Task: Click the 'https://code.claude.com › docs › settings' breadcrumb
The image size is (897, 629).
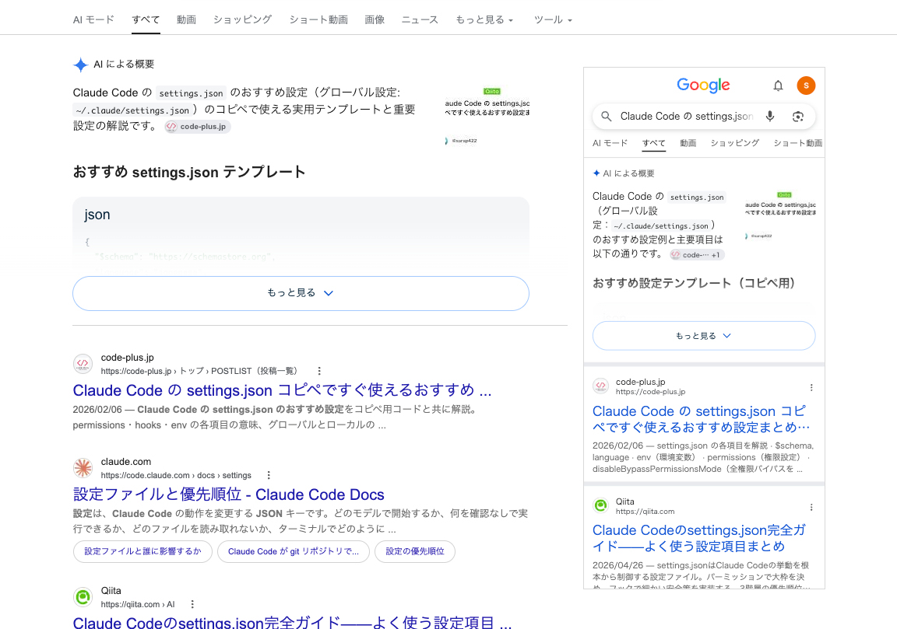Action: click(176, 475)
